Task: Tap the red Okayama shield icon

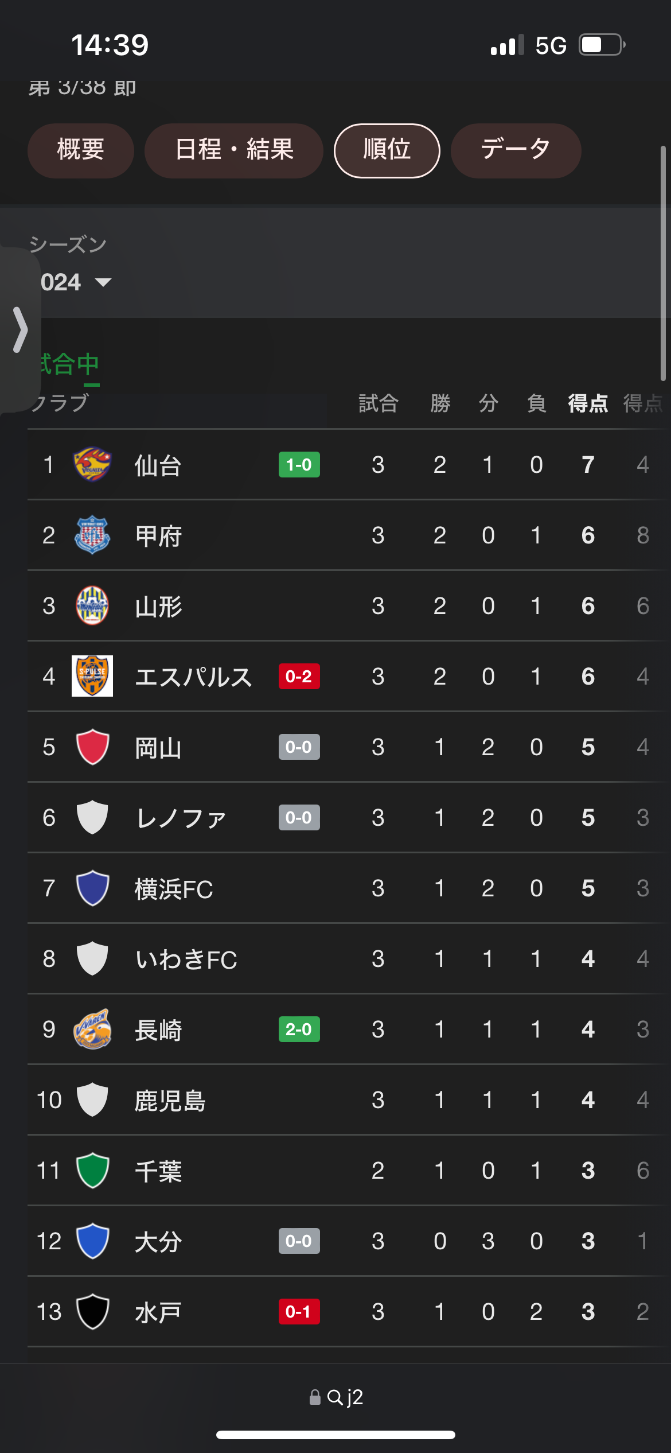Action: click(92, 747)
